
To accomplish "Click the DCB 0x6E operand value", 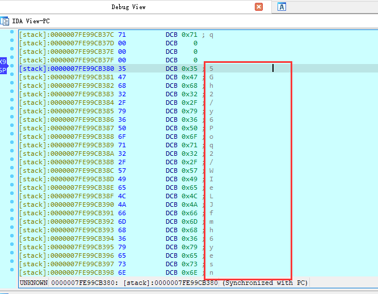I will pyautogui.click(x=190, y=272).
